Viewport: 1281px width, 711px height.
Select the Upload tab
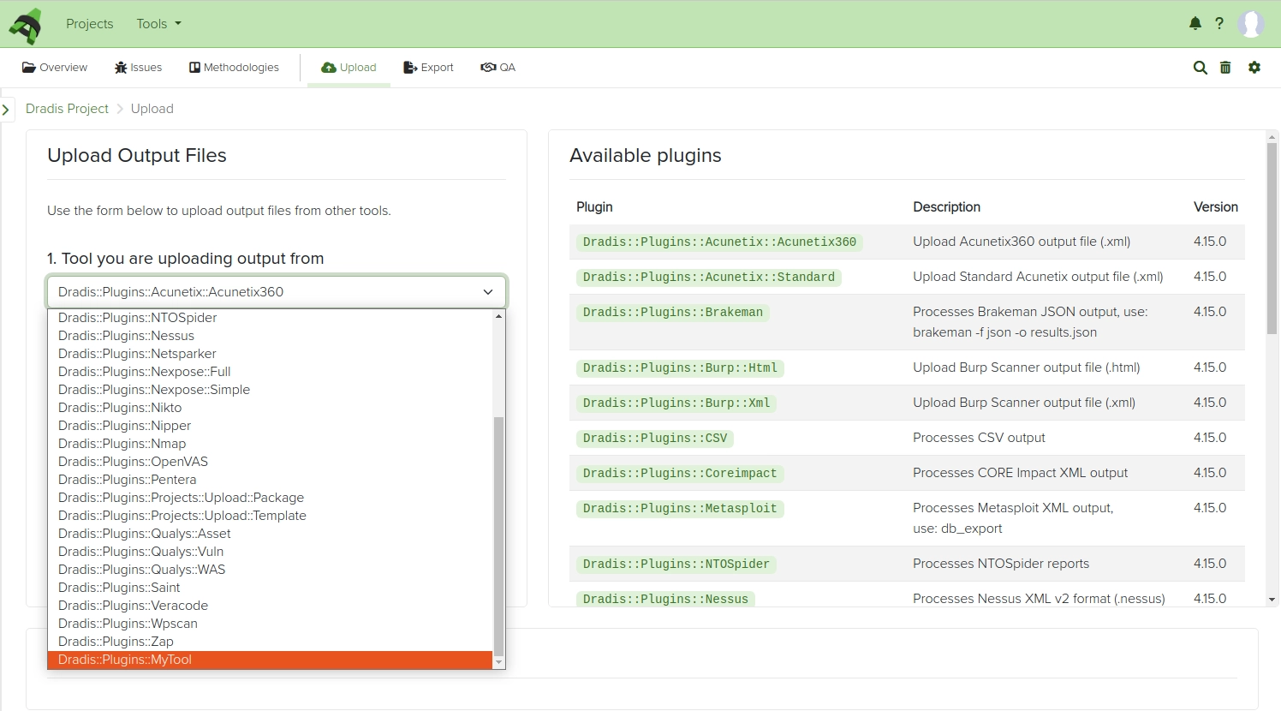coord(349,68)
